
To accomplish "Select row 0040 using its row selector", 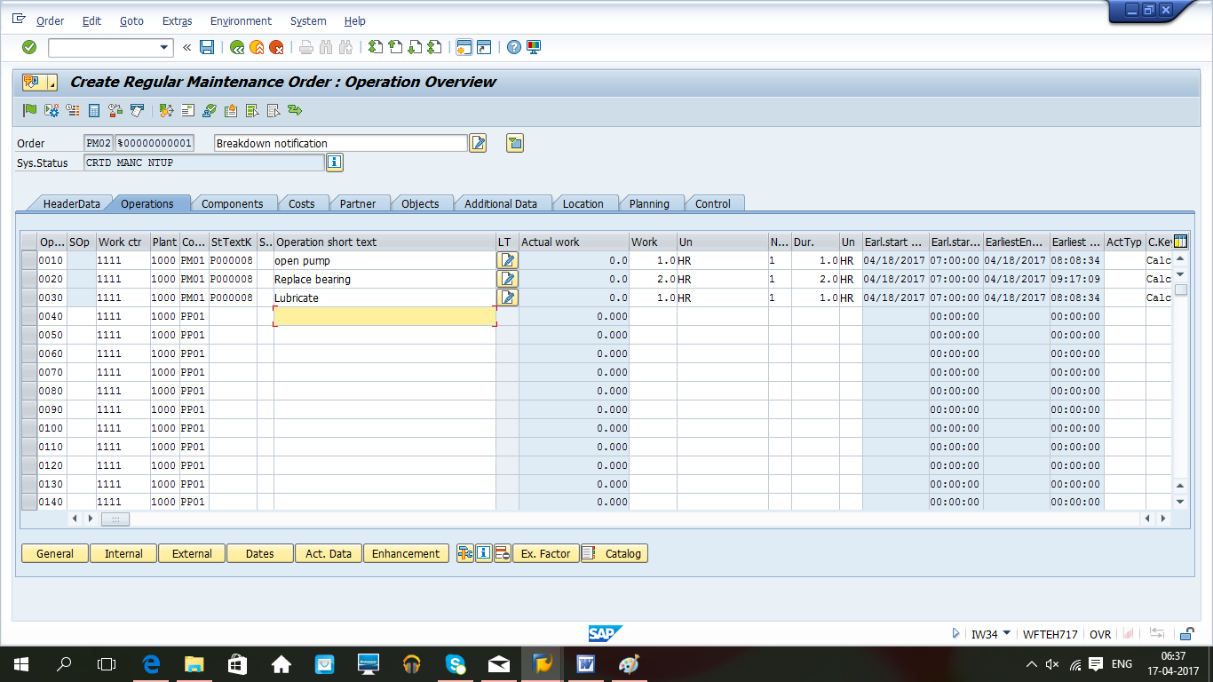I will pyautogui.click(x=29, y=316).
